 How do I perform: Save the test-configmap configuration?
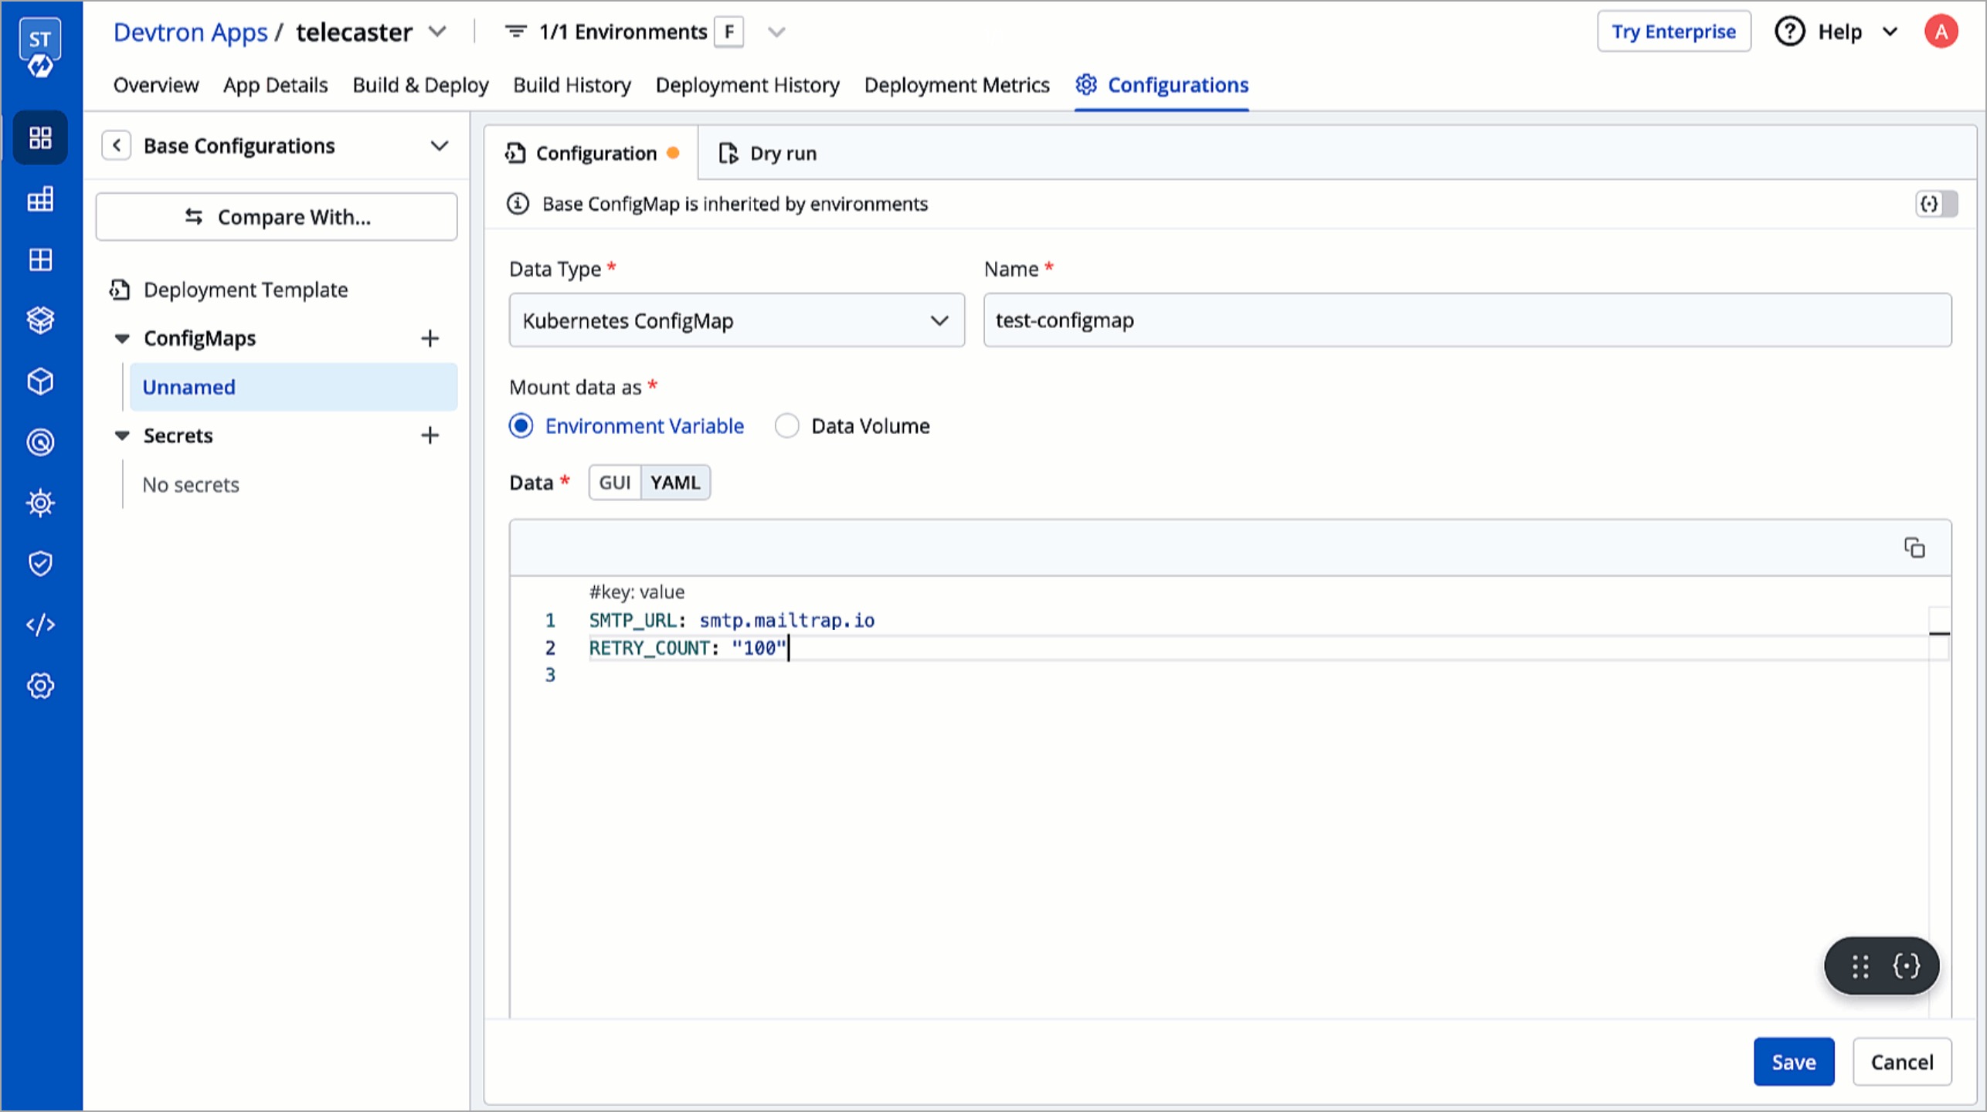pyautogui.click(x=1794, y=1061)
